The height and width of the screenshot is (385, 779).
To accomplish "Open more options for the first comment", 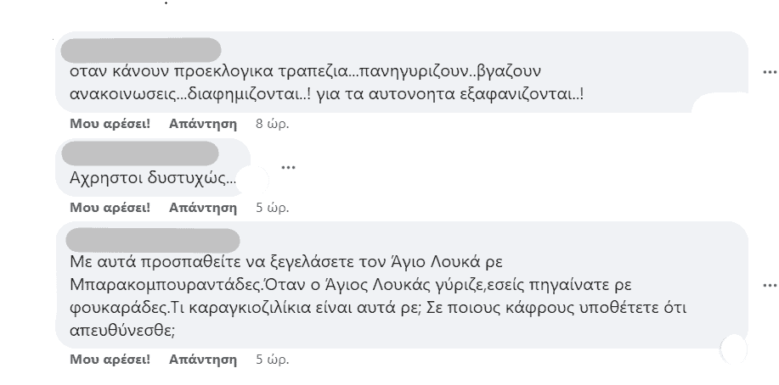I will (x=767, y=71).
